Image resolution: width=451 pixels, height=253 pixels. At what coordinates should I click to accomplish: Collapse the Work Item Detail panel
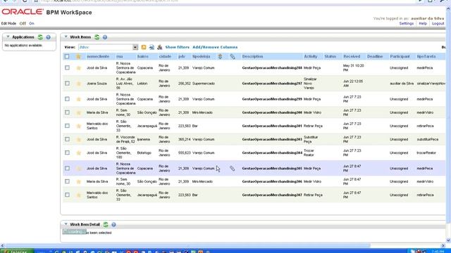point(66,224)
